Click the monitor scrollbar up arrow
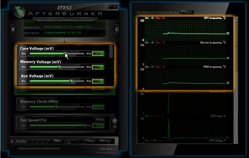249x158 pixels. [236, 19]
